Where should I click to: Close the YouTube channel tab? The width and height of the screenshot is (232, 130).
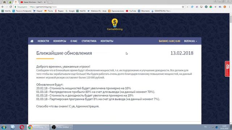coord(45,2)
